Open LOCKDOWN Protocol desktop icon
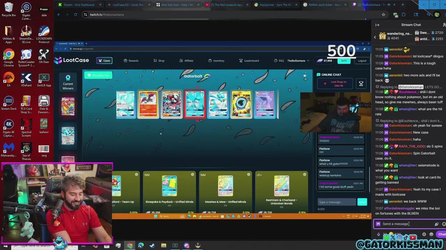446x250 pixels. [x=44, y=35]
